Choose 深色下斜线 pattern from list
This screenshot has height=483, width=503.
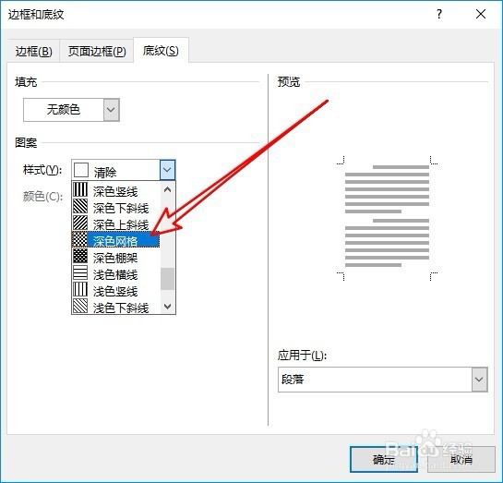pos(115,208)
